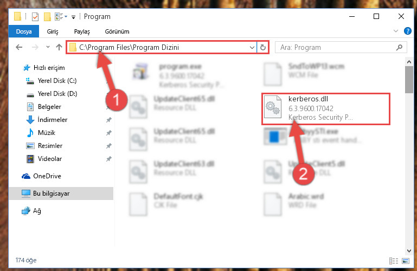Expand the ribbon with the chevron
The width and height of the screenshot is (417, 271).
pos(396,31)
